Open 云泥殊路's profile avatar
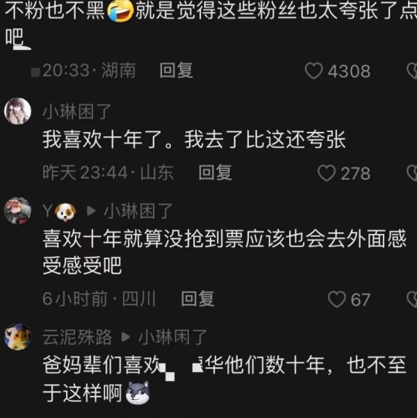 point(17,337)
